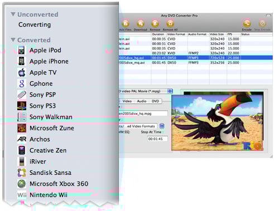Click the Add Files toolbar icon
The height and width of the screenshot is (211, 274).
coord(126,23)
